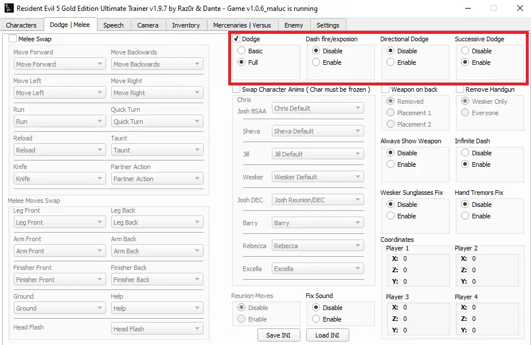Go to the Enemy tab

pyautogui.click(x=294, y=25)
